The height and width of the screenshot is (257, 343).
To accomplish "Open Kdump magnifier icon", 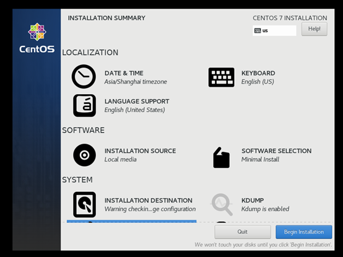I will click(222, 204).
